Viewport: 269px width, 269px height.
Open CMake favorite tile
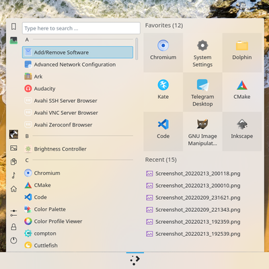[242, 92]
